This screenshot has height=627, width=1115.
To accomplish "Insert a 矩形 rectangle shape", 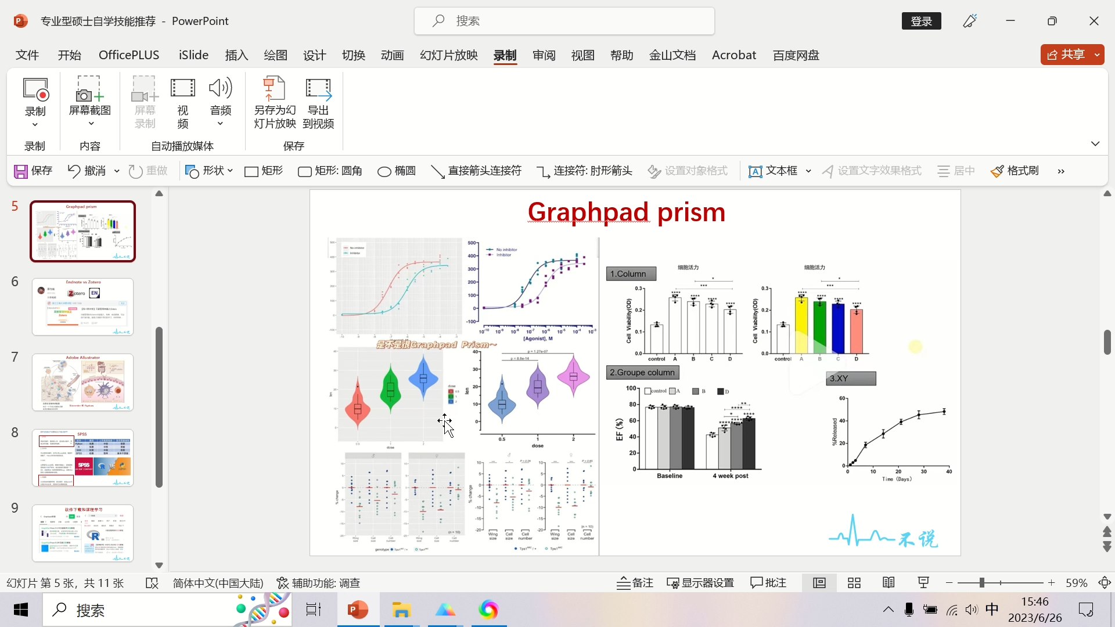I will pyautogui.click(x=264, y=171).
